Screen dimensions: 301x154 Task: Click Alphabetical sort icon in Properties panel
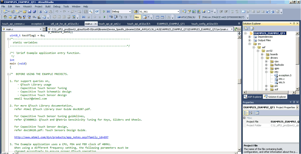tap(251, 113)
